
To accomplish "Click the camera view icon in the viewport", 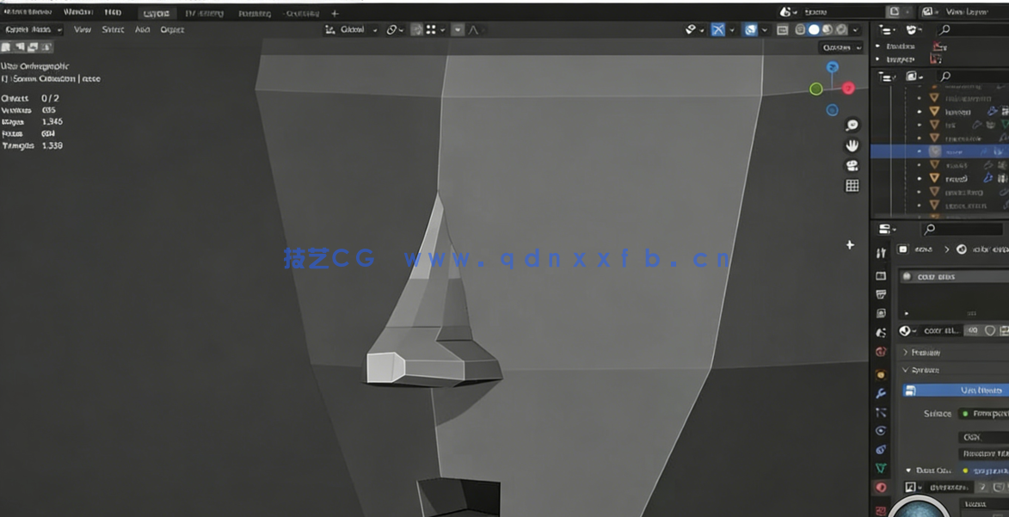I will [x=851, y=165].
